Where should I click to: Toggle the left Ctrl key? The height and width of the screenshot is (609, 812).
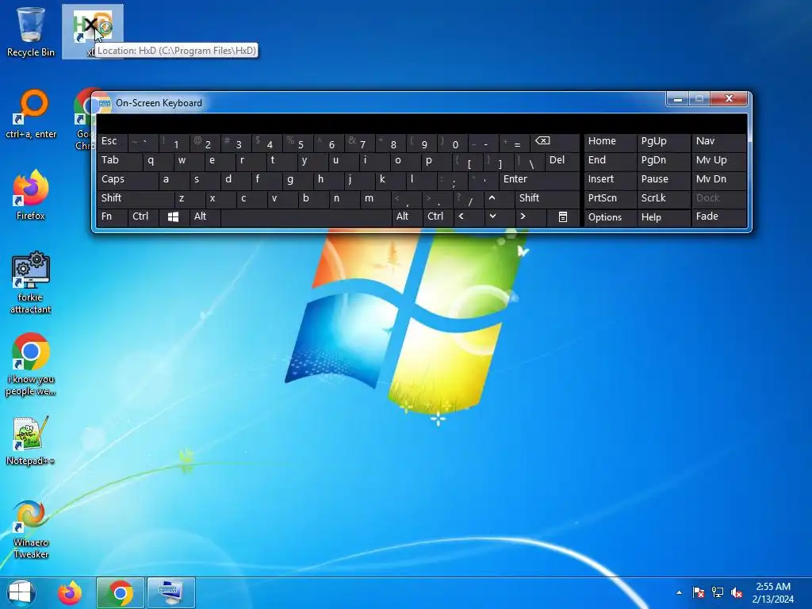click(144, 217)
